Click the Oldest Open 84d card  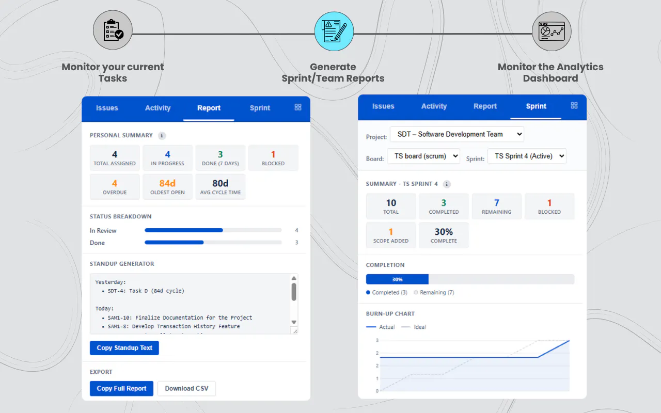point(167,187)
